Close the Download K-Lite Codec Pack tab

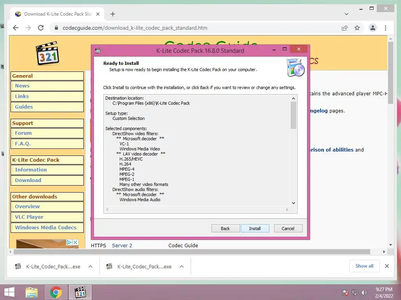98,14
